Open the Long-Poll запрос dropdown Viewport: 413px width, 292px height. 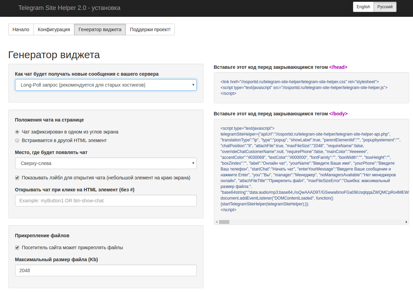[x=106, y=85]
